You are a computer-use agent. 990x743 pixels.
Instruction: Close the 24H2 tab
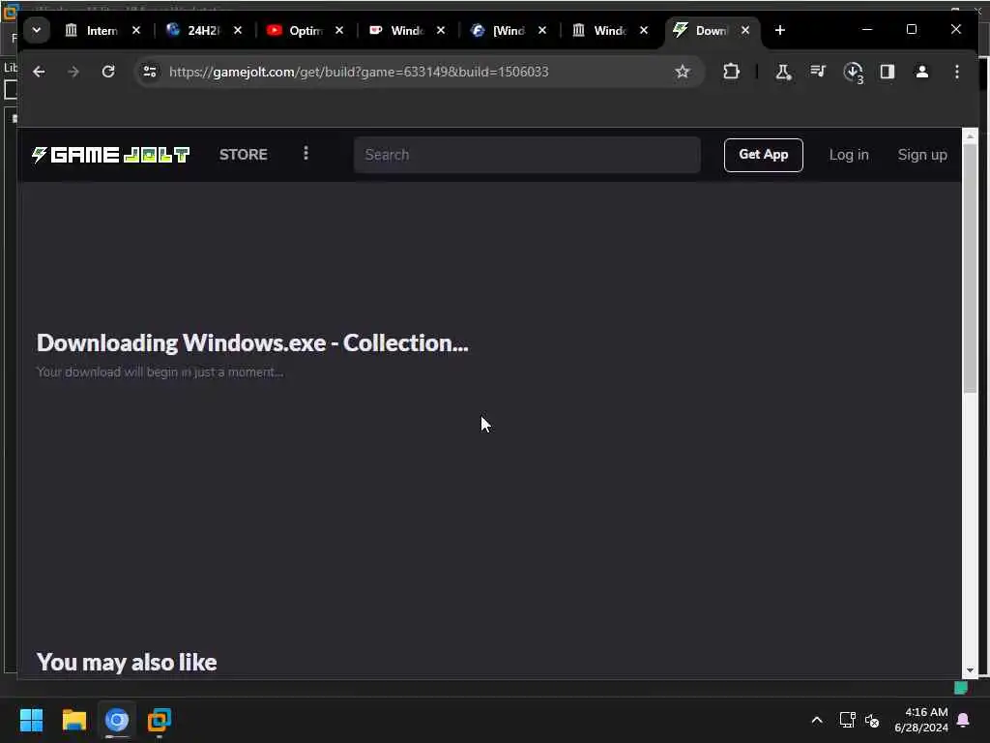click(238, 30)
